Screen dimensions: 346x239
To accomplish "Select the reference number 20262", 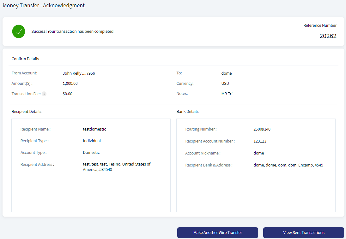I will coord(328,36).
